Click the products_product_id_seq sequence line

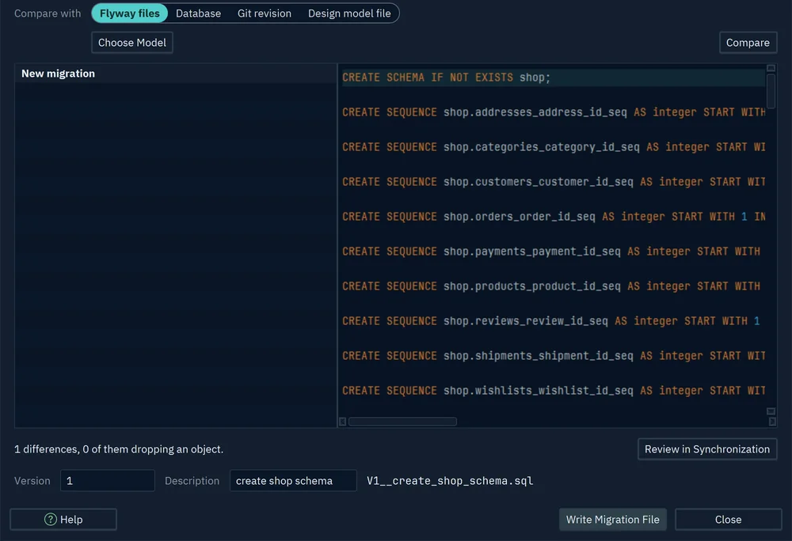[x=554, y=286]
